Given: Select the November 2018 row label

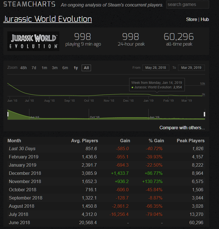Looking at the screenshot, I should [25, 181].
